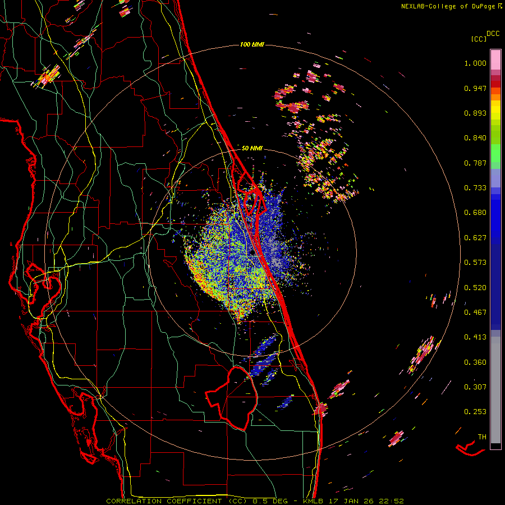
Task: Click the radar site center black dot
Action: (252, 254)
